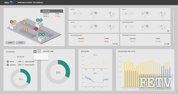Screen dimensions: 178x94
Task: Select the red thermometer sensor on the floor map
Action: tap(36, 29)
